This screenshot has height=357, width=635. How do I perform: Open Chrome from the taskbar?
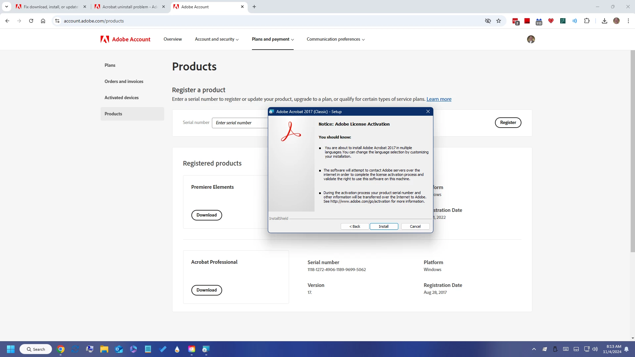click(61, 349)
